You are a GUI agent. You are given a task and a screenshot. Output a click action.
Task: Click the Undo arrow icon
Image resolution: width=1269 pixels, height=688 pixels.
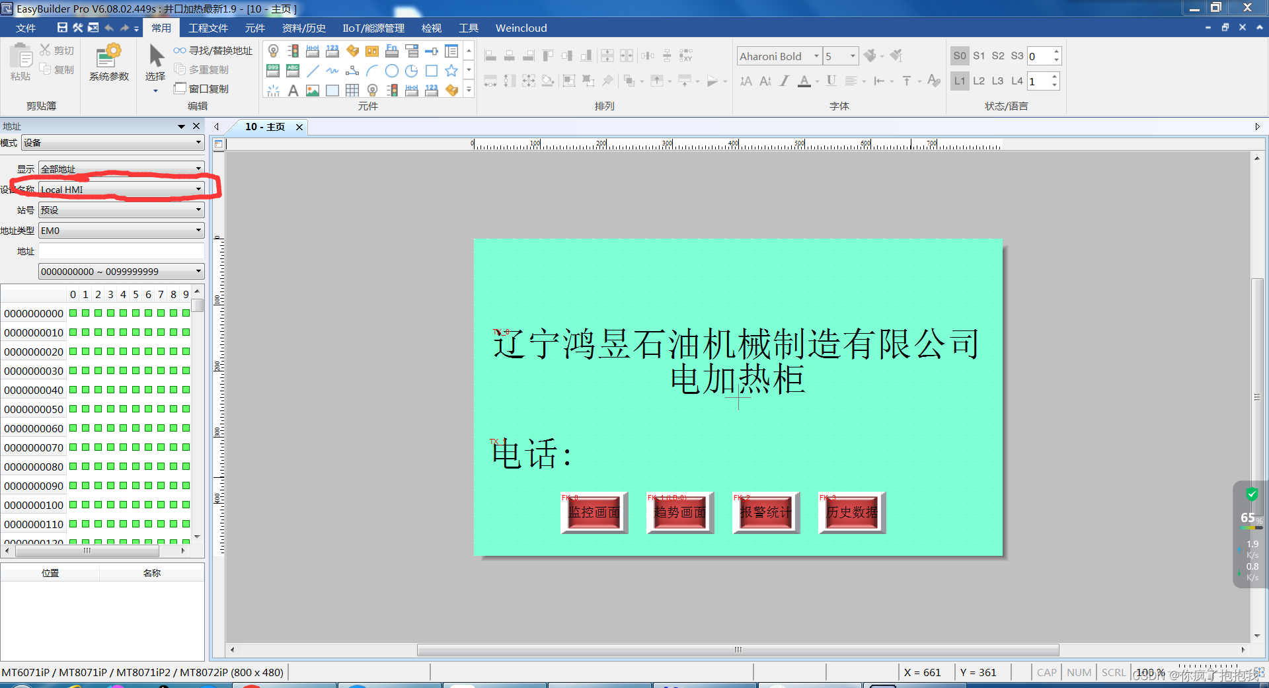coord(109,28)
